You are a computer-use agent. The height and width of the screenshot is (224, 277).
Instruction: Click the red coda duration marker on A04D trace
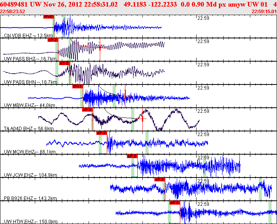[143, 119]
